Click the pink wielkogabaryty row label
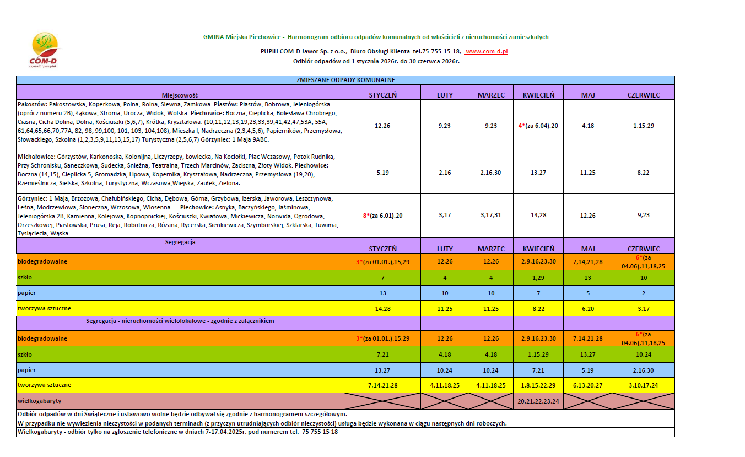Image resolution: width=745 pixels, height=457 pixels. 180,401
